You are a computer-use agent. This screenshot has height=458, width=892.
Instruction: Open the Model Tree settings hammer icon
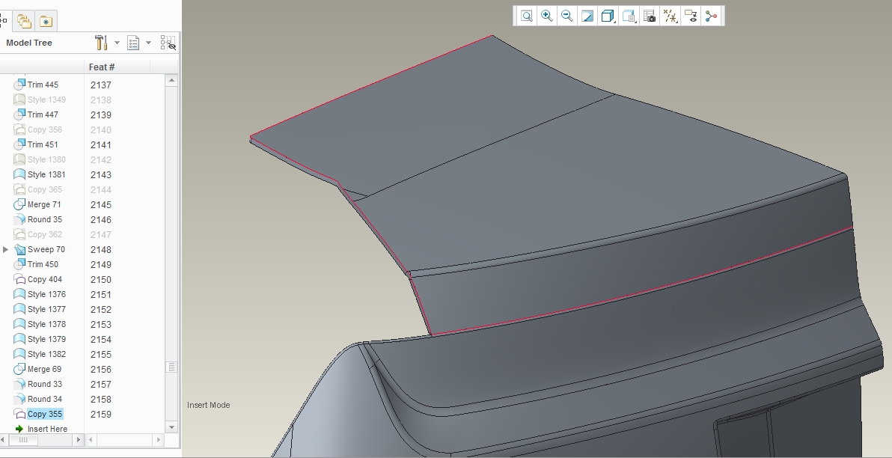(x=101, y=43)
